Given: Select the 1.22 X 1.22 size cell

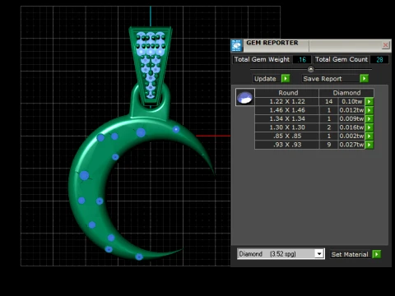Looking at the screenshot, I should pyautogui.click(x=287, y=101).
